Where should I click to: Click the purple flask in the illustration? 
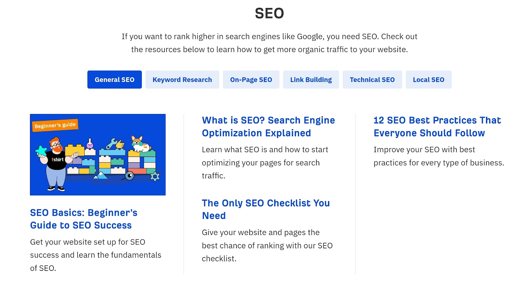tap(90, 144)
